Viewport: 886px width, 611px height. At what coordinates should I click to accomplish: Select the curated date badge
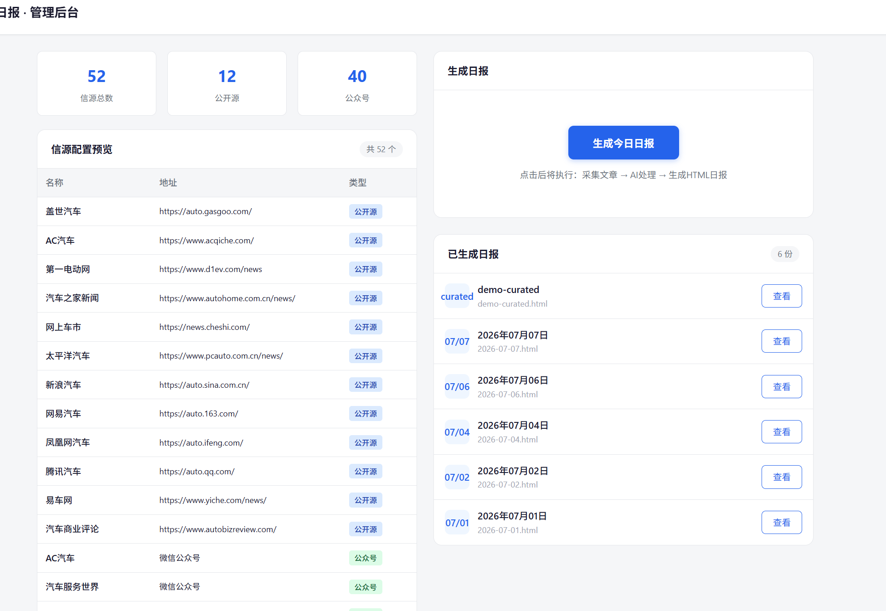click(x=457, y=296)
